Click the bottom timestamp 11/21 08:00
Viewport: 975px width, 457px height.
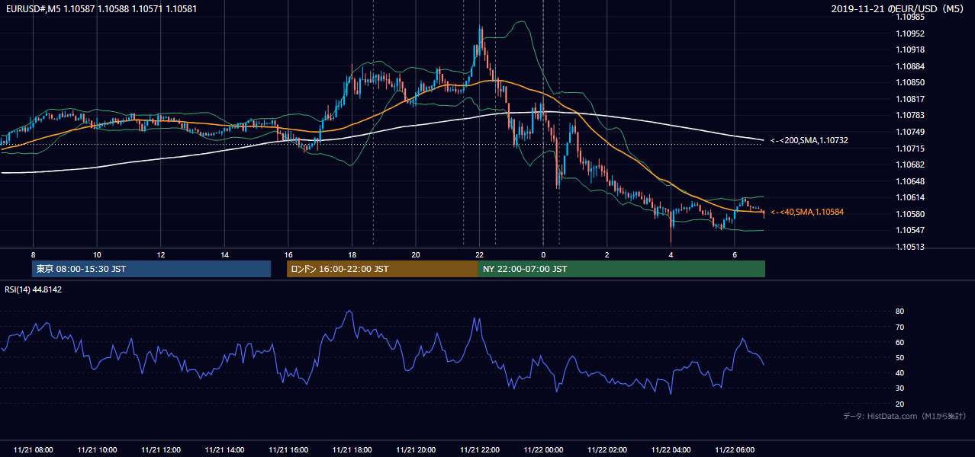[33, 450]
